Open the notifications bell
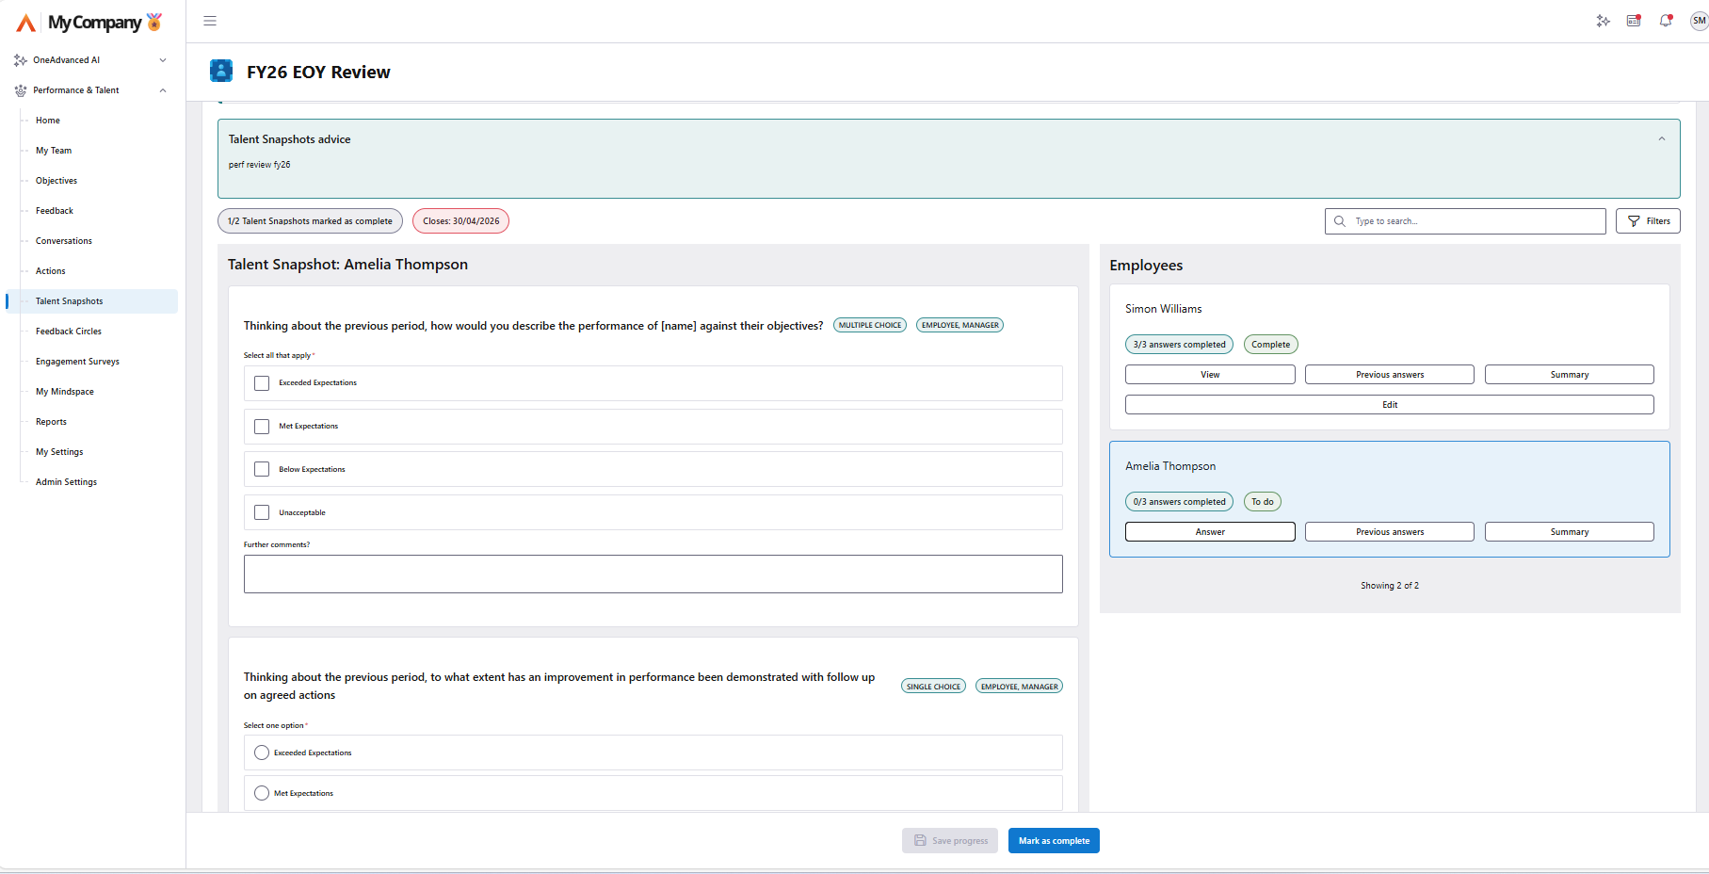This screenshot has width=1709, height=874. point(1666,21)
